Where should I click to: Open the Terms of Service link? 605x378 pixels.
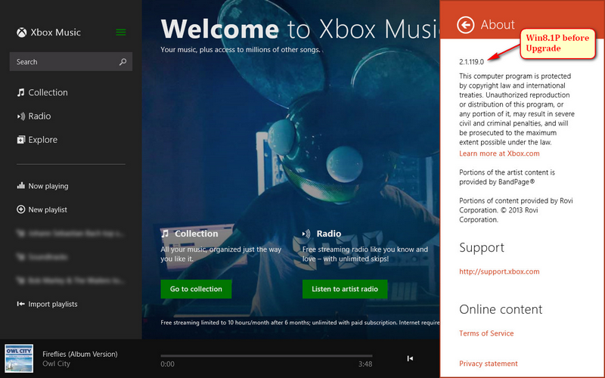click(x=486, y=333)
